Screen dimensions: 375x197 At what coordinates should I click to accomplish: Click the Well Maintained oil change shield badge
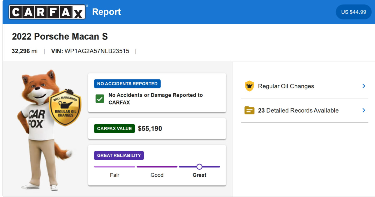pos(65,108)
